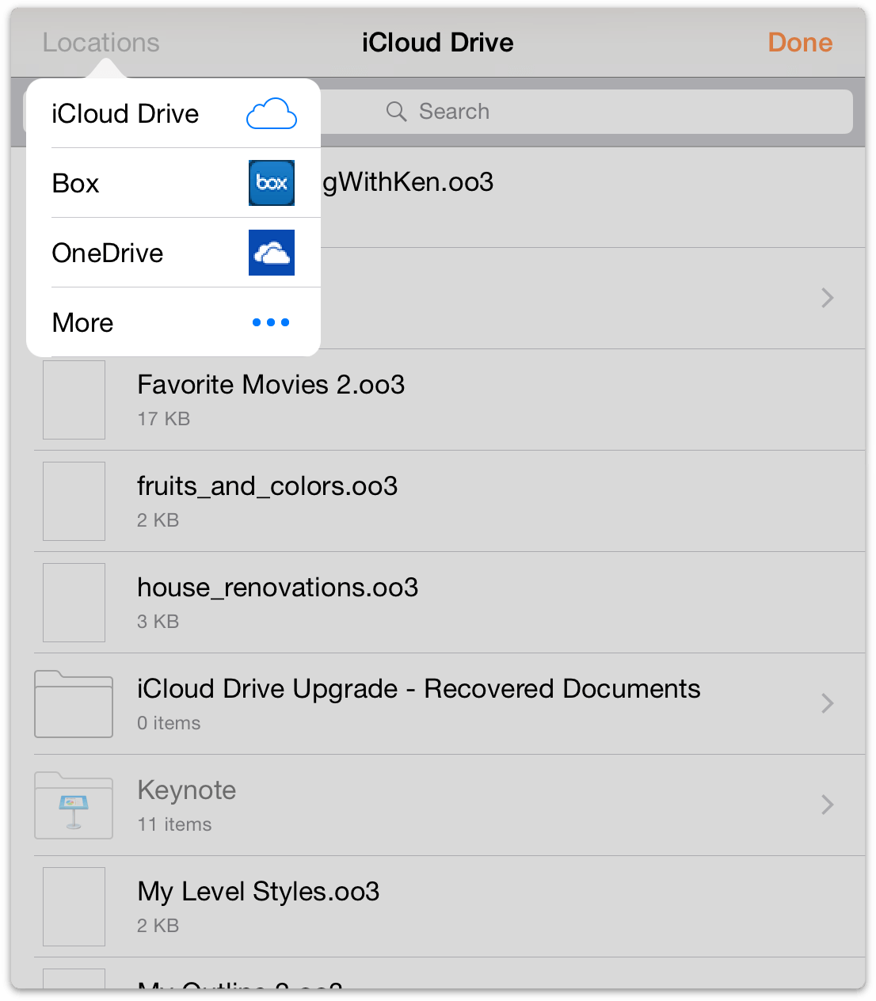Click the 0 items label
The image size is (876, 1001).
[169, 723]
